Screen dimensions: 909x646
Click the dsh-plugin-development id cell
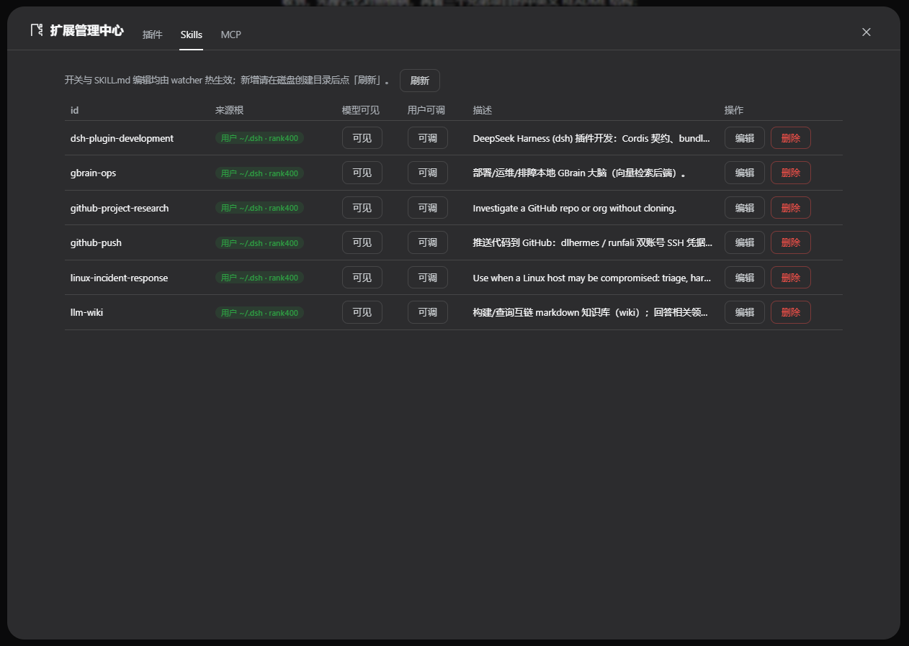tap(122, 138)
